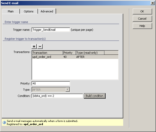This screenshot has height=132, width=156.
Task: Select the Advanced tab
Action: (47, 11)
